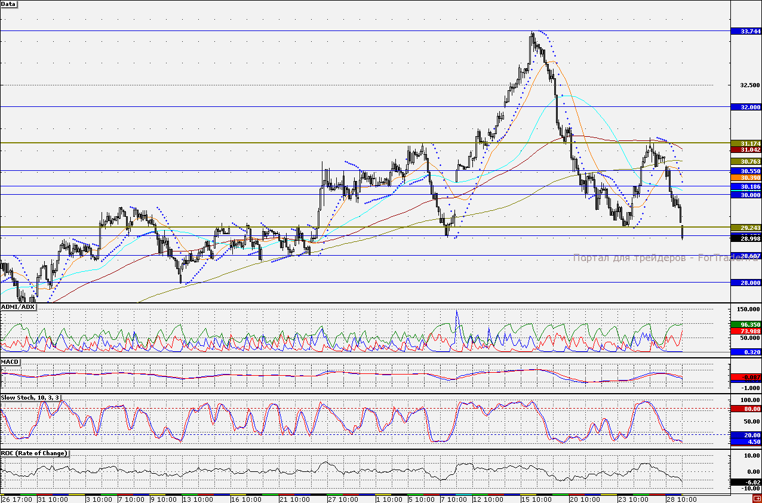Click the black 28.998 current price tag
This screenshot has height=503, width=762.
pos(746,238)
